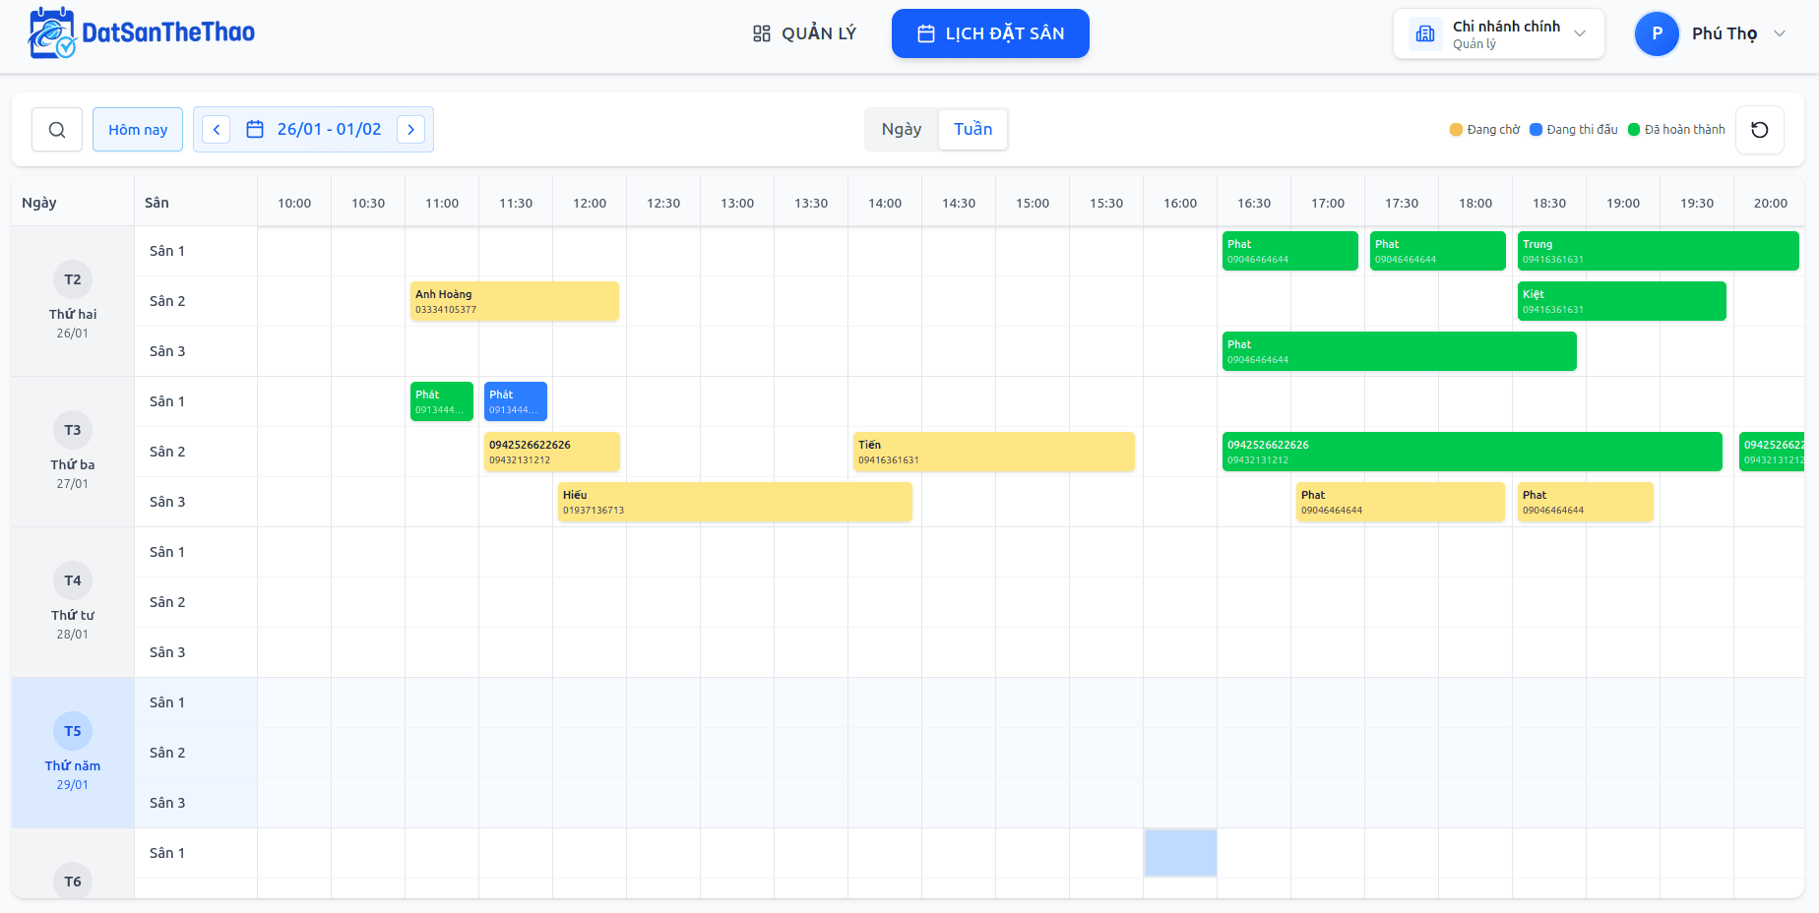This screenshot has height=913, width=1819.
Task: Go to next week arrow
Action: (x=410, y=130)
